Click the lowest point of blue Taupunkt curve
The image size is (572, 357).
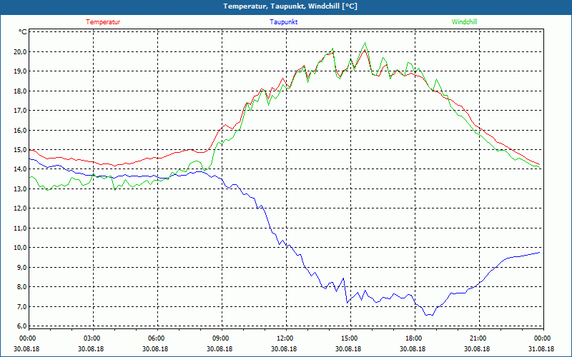point(427,315)
